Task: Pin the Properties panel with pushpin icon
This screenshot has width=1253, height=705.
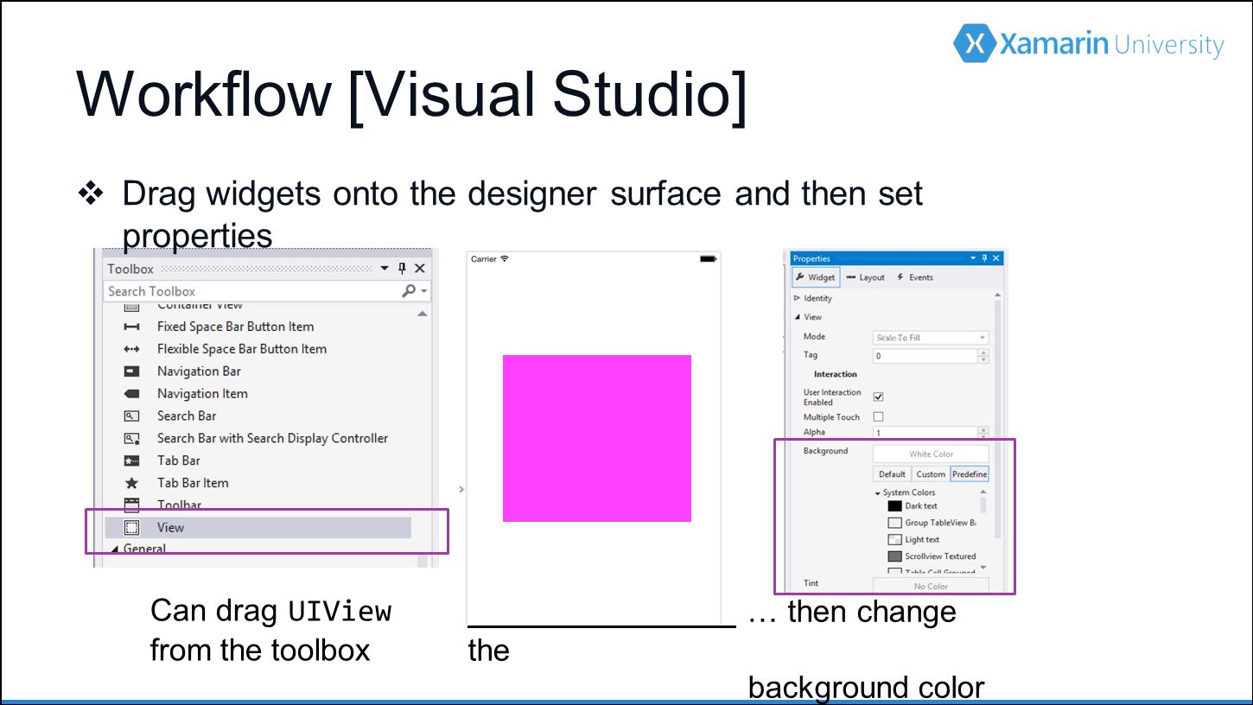Action: pyautogui.click(x=984, y=258)
